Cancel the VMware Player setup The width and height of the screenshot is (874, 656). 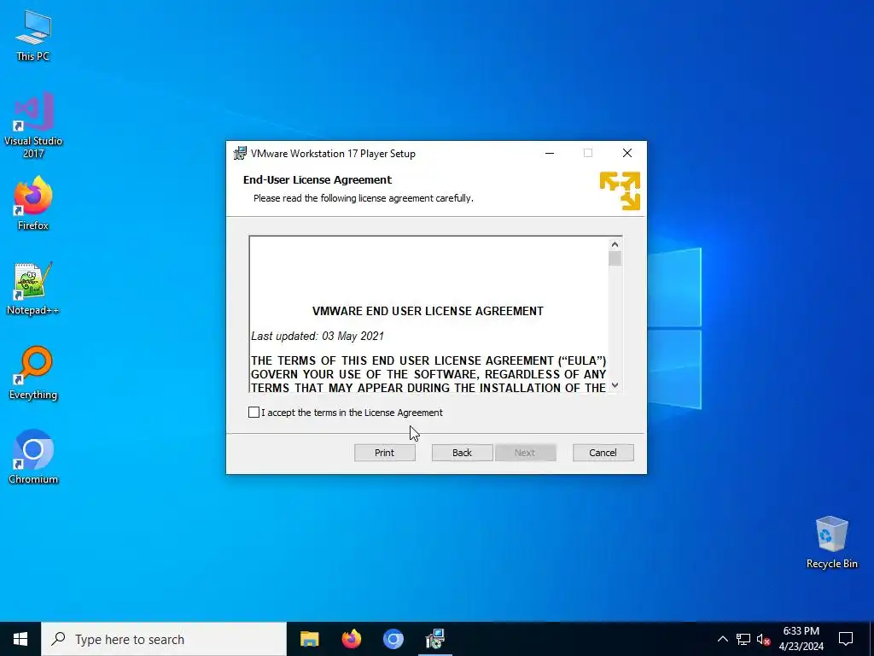coord(603,453)
